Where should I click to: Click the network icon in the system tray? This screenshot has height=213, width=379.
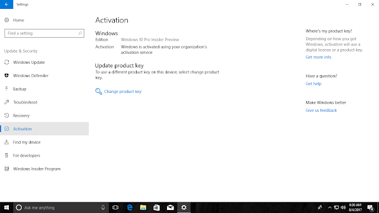pyautogui.click(x=336, y=208)
